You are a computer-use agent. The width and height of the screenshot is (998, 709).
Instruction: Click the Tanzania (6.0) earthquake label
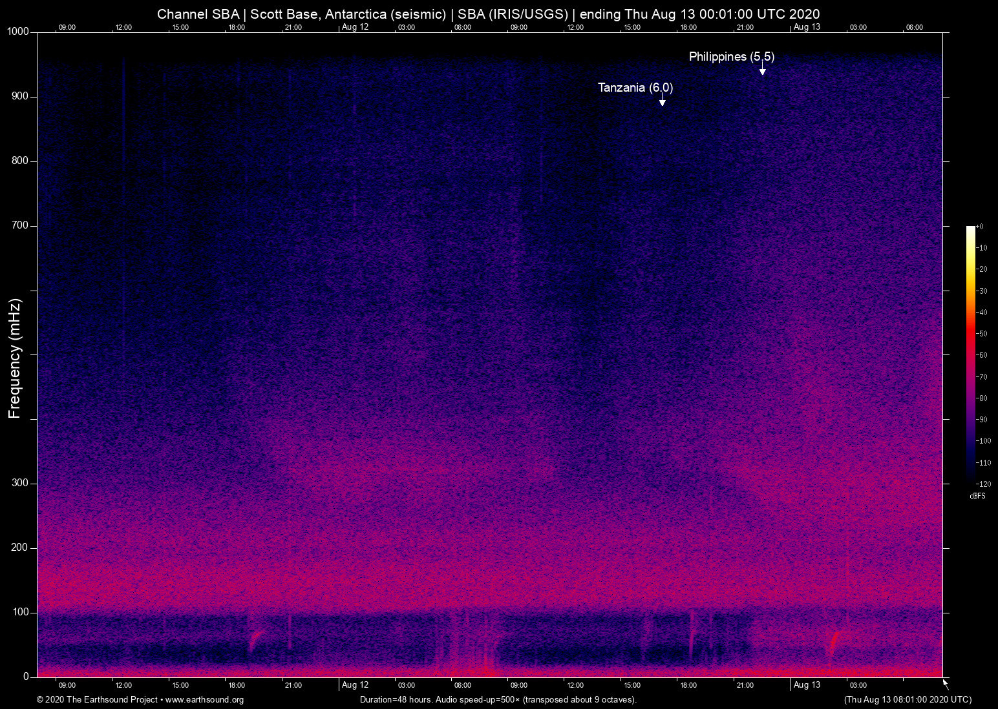pyautogui.click(x=635, y=88)
